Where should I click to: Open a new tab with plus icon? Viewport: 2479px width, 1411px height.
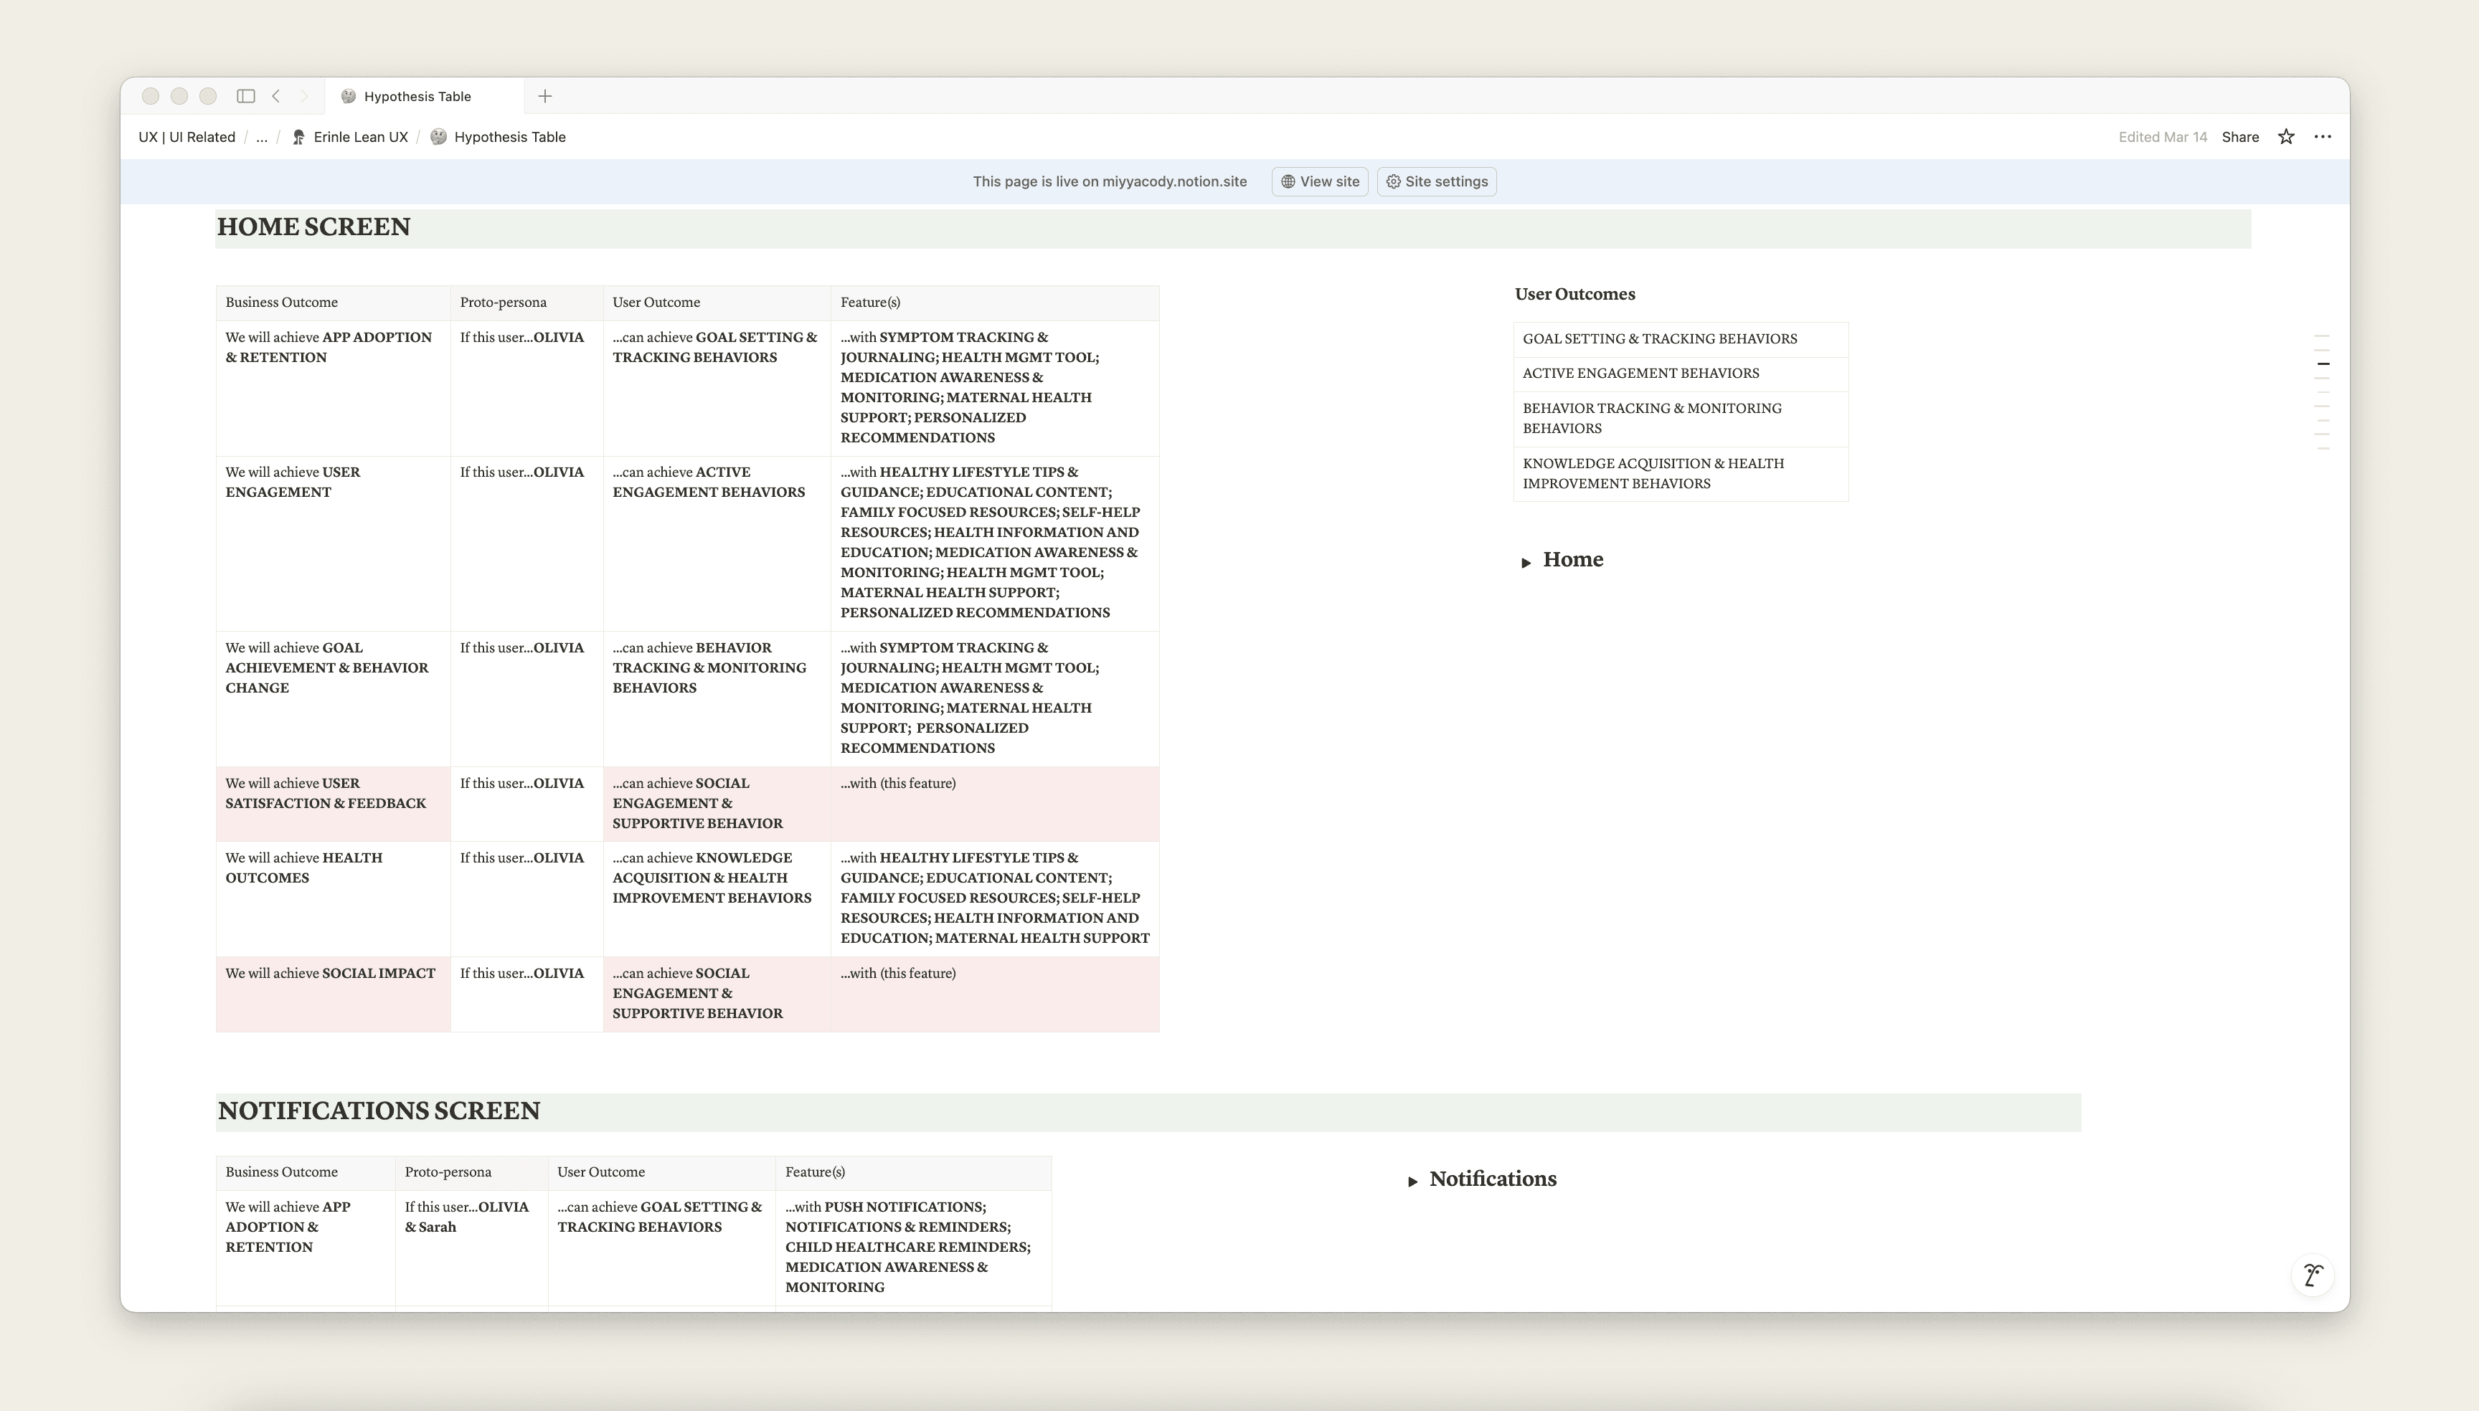tap(545, 96)
